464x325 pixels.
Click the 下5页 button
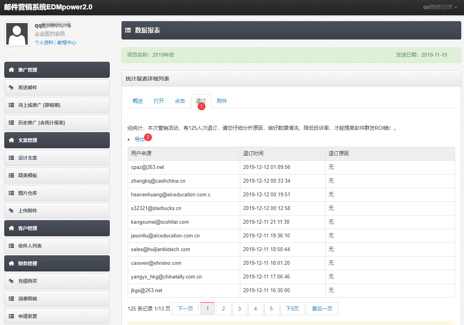coord(293,309)
